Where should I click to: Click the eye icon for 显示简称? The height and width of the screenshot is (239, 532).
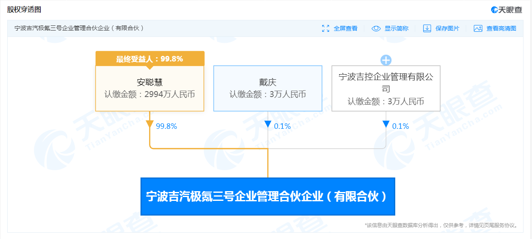coord(376,28)
